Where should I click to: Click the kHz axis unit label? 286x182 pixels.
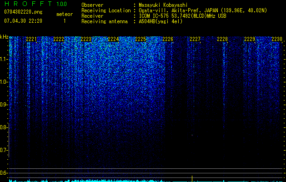tap(4, 37)
